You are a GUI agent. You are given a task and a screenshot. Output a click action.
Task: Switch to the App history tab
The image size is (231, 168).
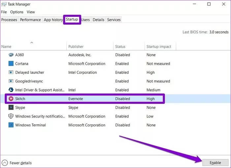pos(53,20)
